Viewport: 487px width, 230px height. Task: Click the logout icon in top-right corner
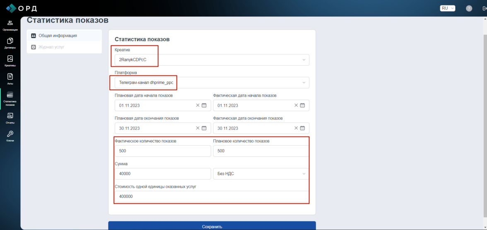pyautogui.click(x=484, y=8)
